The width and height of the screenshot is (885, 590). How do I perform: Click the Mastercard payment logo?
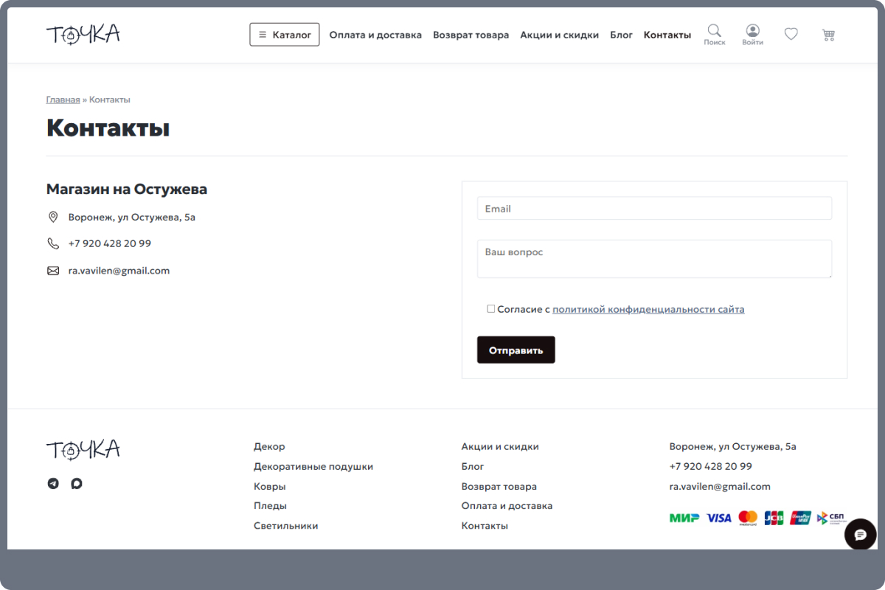[748, 518]
